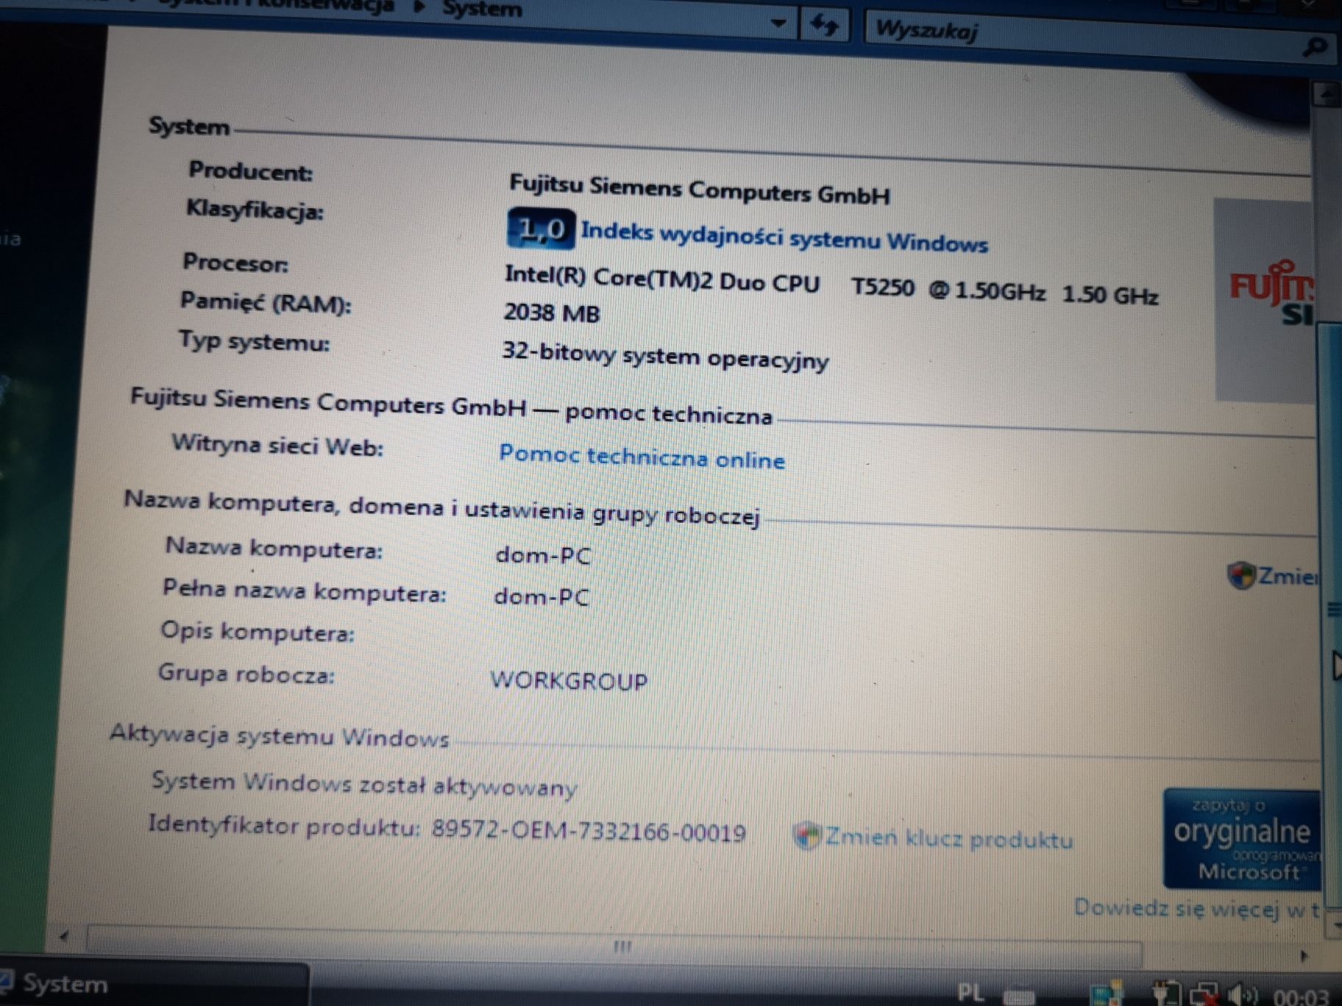Click the colorful tray icon left of power
This screenshot has height=1006, width=1342.
coord(1107,993)
